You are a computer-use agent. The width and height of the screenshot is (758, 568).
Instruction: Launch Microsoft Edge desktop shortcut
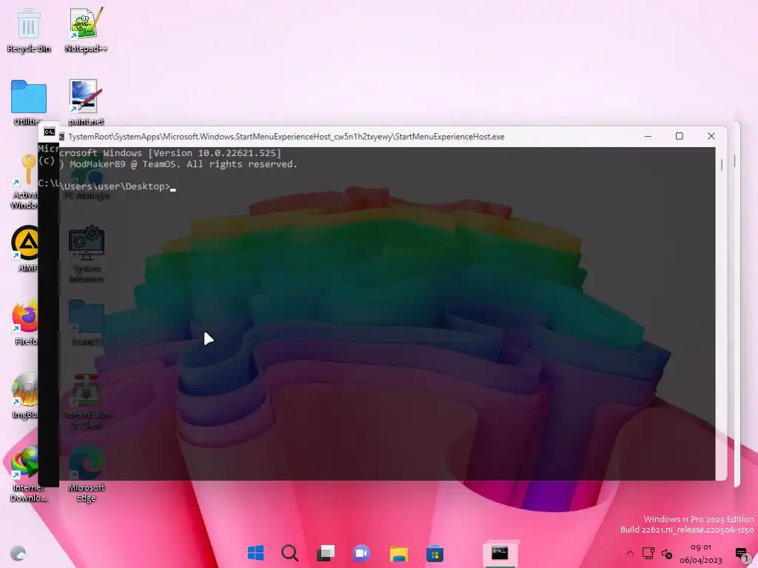(x=86, y=473)
